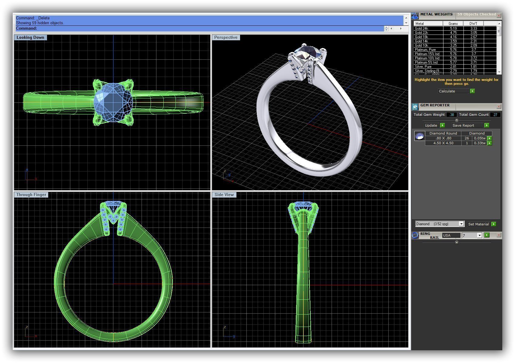Select the Silver, Pure row
The image size is (515, 363).
[x=455, y=67]
